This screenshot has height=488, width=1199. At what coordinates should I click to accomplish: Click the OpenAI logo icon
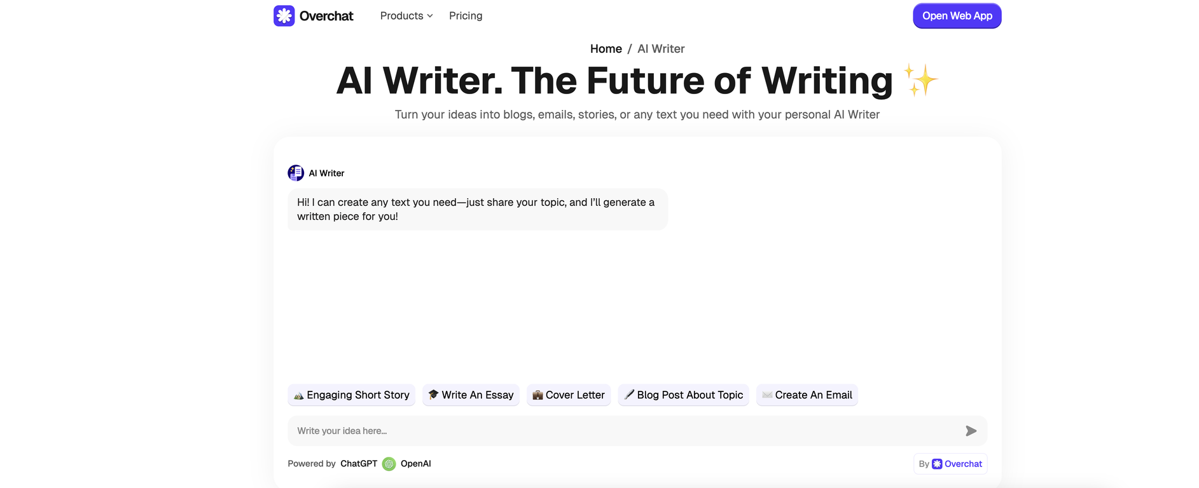(x=389, y=464)
